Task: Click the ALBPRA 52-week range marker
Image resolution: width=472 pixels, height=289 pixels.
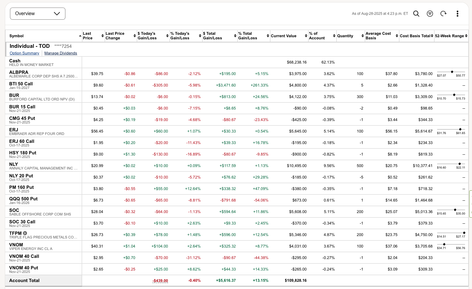Action: 452,72
